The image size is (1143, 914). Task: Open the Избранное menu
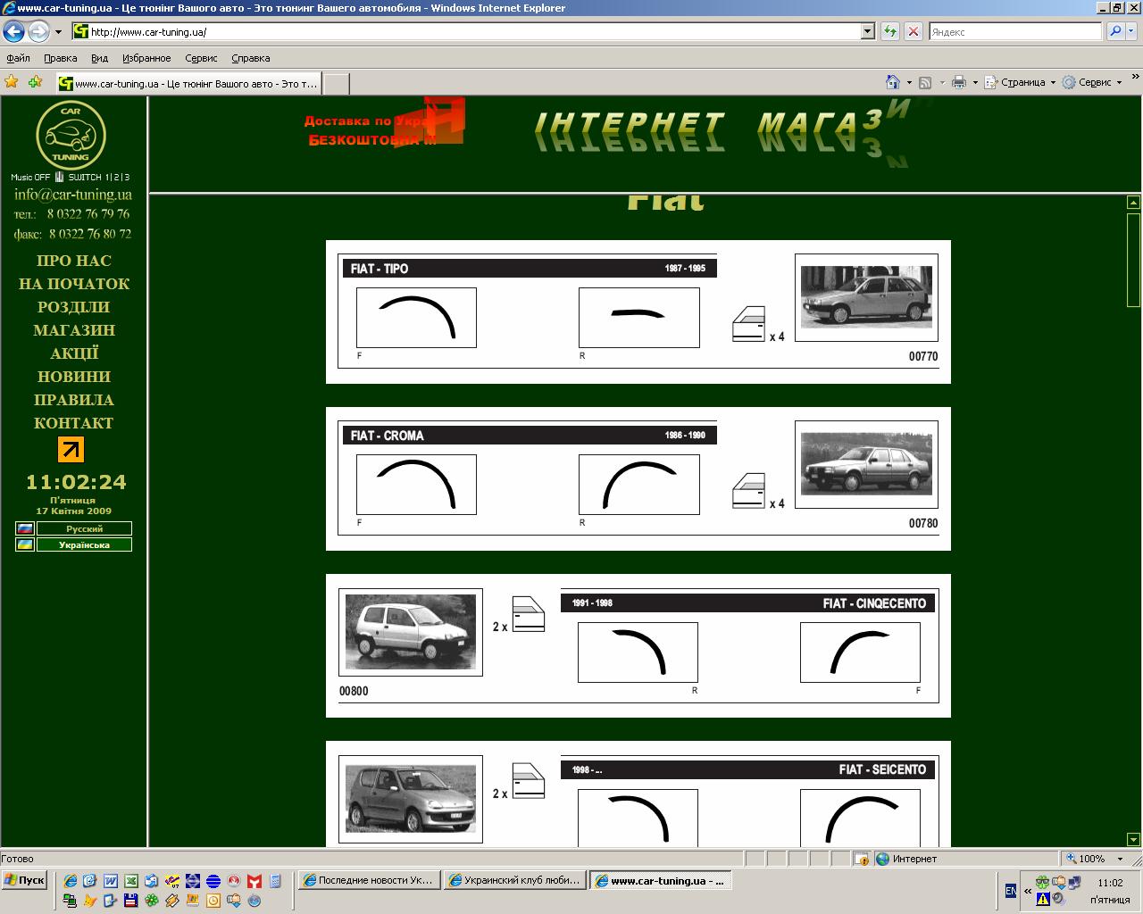[146, 58]
